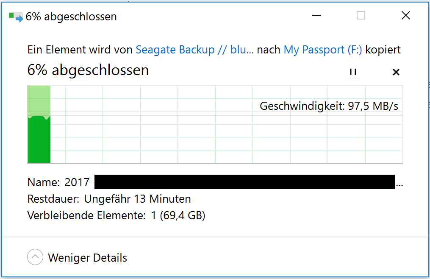This screenshot has width=430, height=279.
Task: Minimize the copy dialog window
Action: (x=316, y=15)
